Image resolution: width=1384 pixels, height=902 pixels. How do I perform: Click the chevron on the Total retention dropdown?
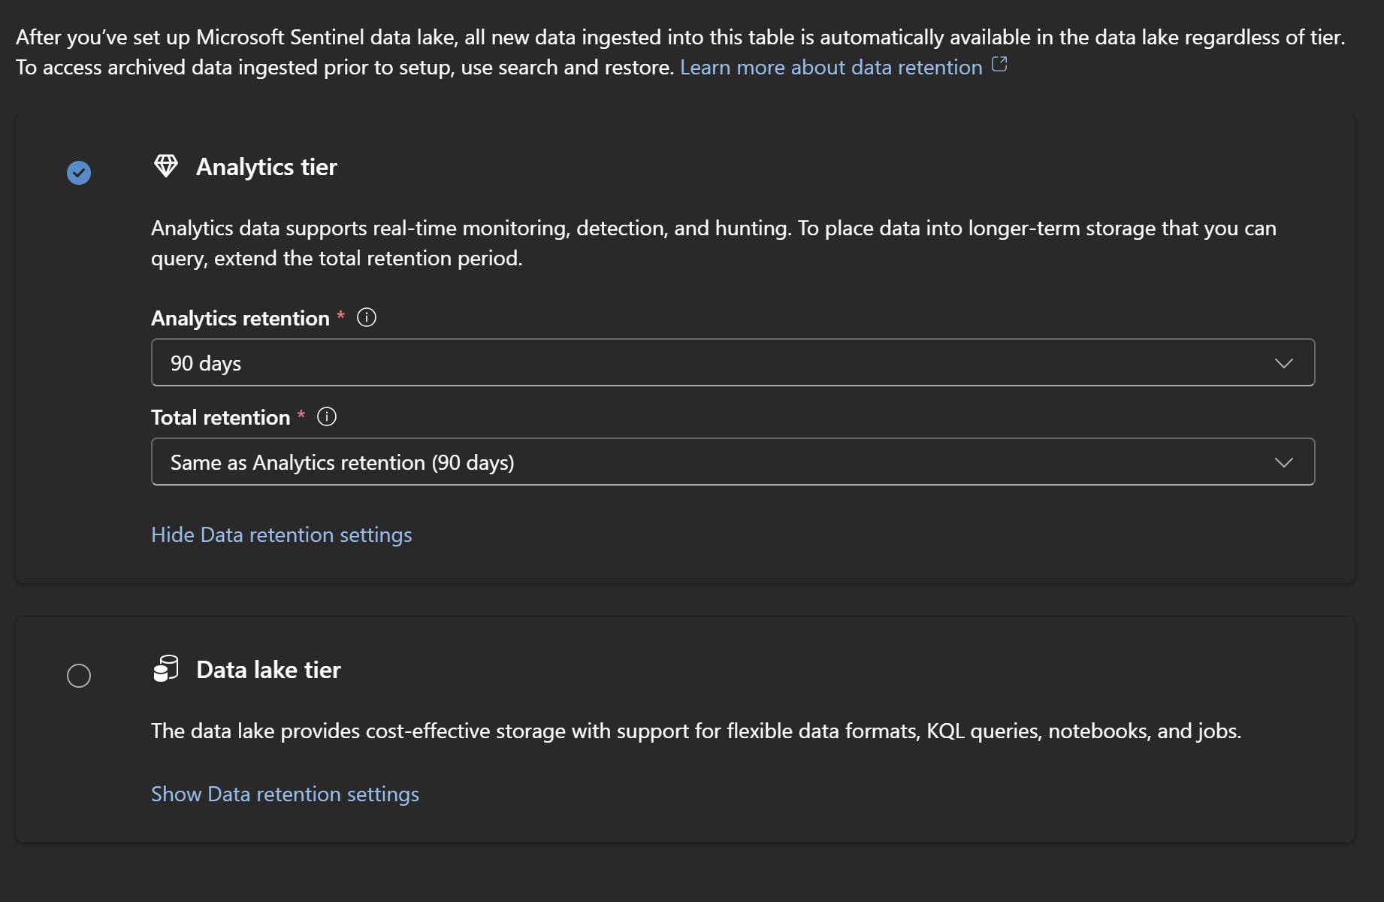point(1283,462)
